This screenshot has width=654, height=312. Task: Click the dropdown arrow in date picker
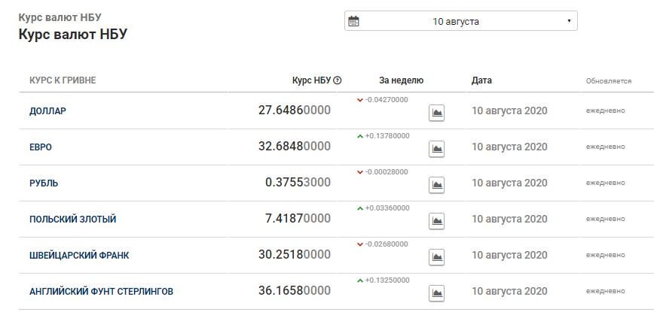tap(569, 21)
